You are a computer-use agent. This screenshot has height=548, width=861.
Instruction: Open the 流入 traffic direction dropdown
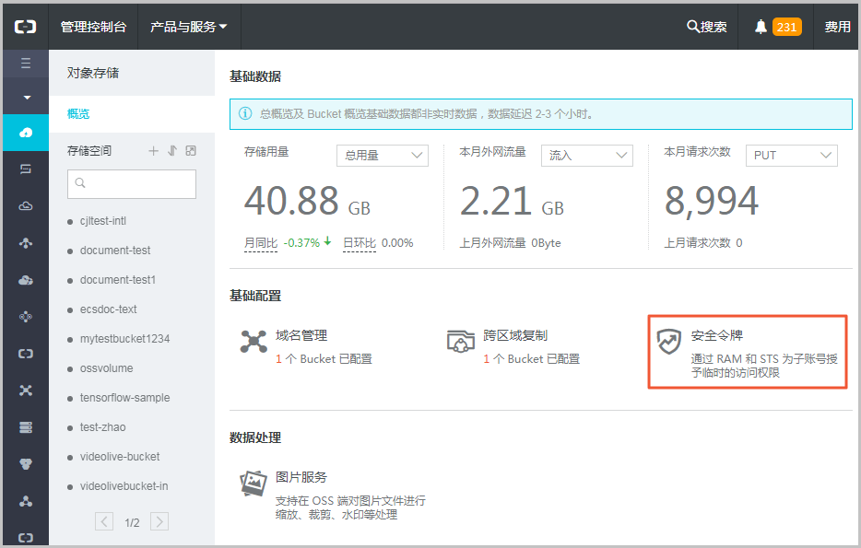click(x=586, y=155)
